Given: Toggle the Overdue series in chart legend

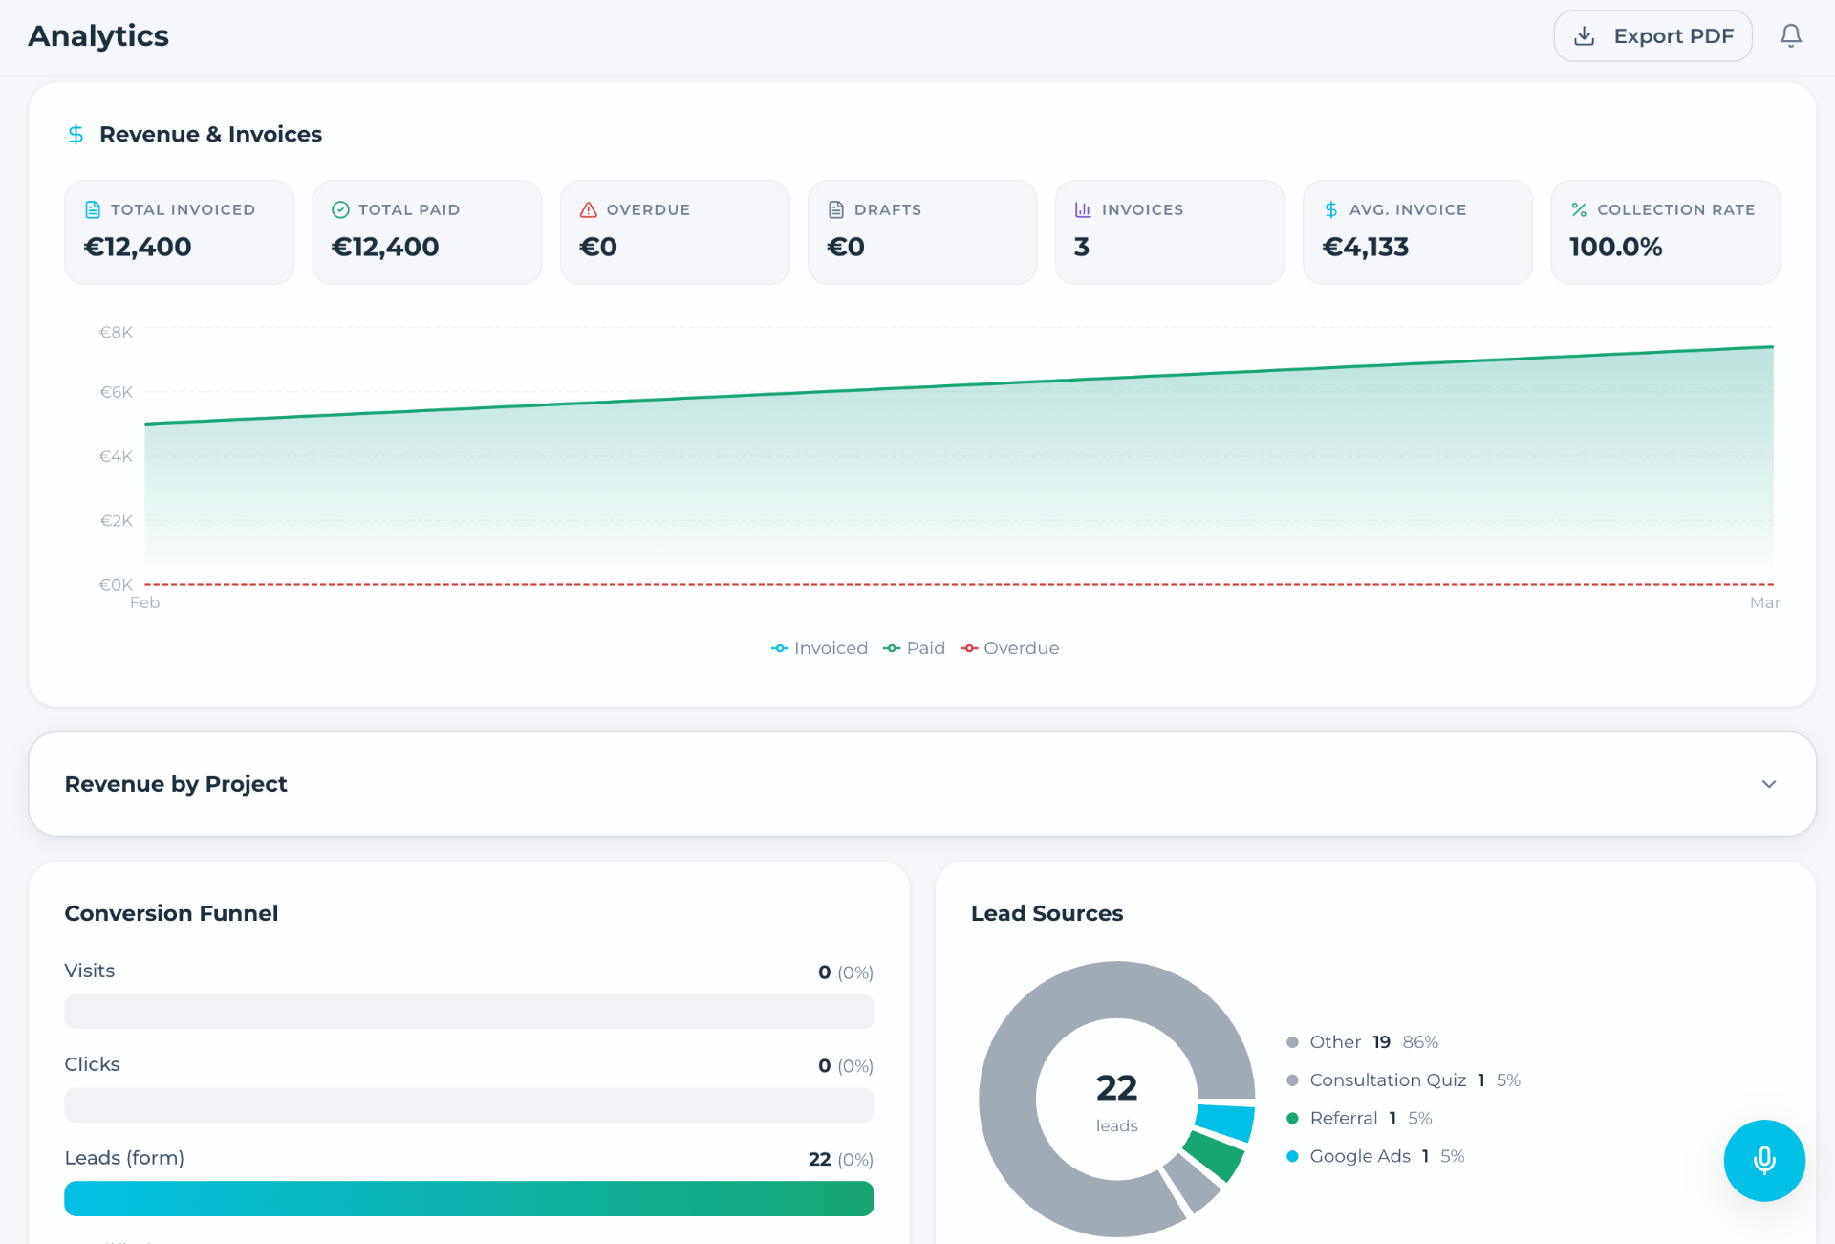Looking at the screenshot, I should click(x=1009, y=648).
